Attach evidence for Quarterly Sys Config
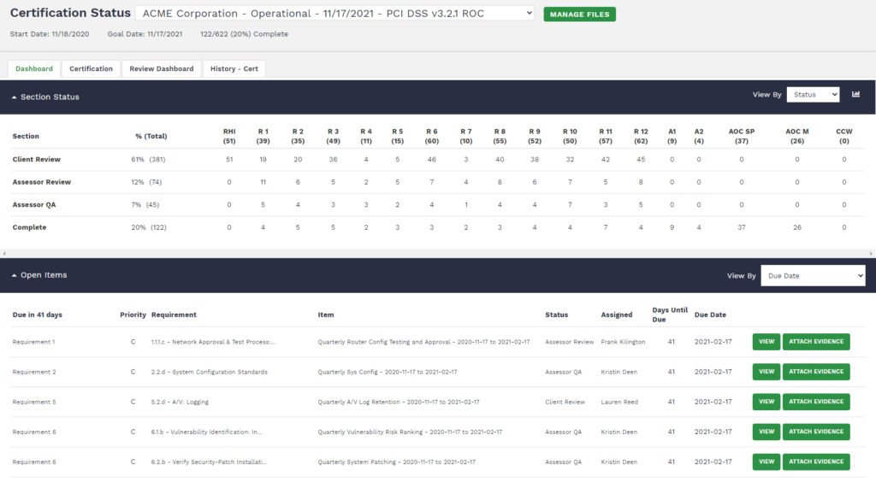The width and height of the screenshot is (876, 482). [816, 372]
